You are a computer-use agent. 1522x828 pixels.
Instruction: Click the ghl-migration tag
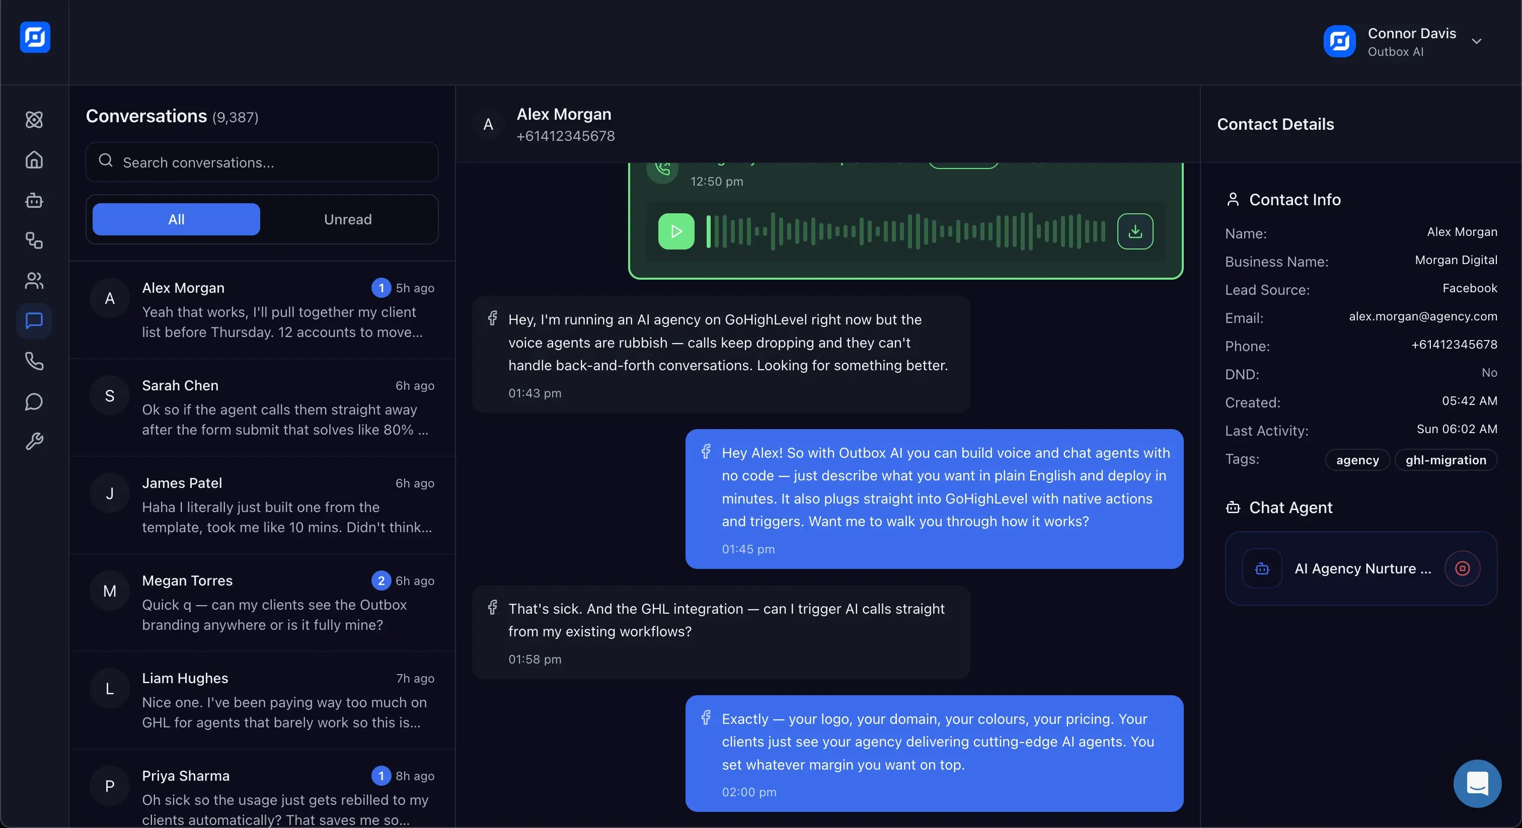click(x=1446, y=460)
